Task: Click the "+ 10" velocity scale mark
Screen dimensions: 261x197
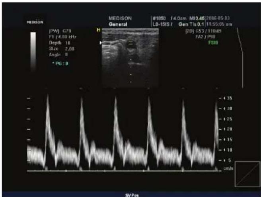Action: 228,150
